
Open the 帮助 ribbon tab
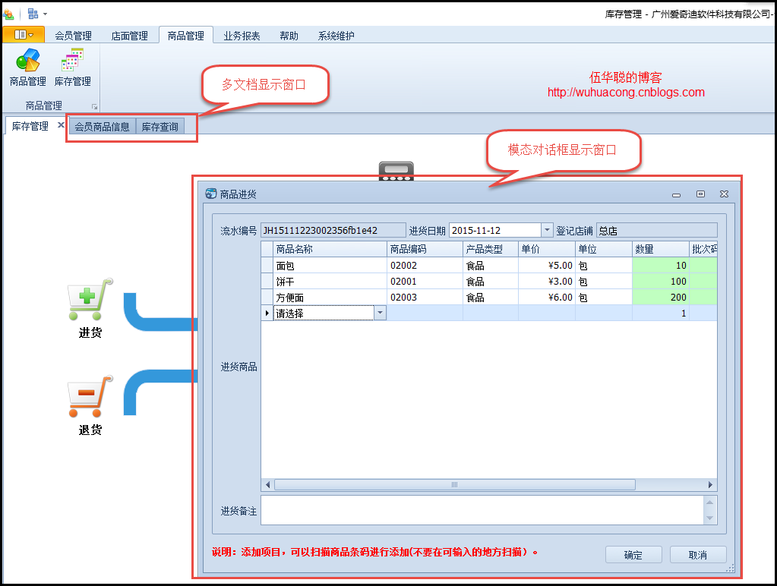289,36
